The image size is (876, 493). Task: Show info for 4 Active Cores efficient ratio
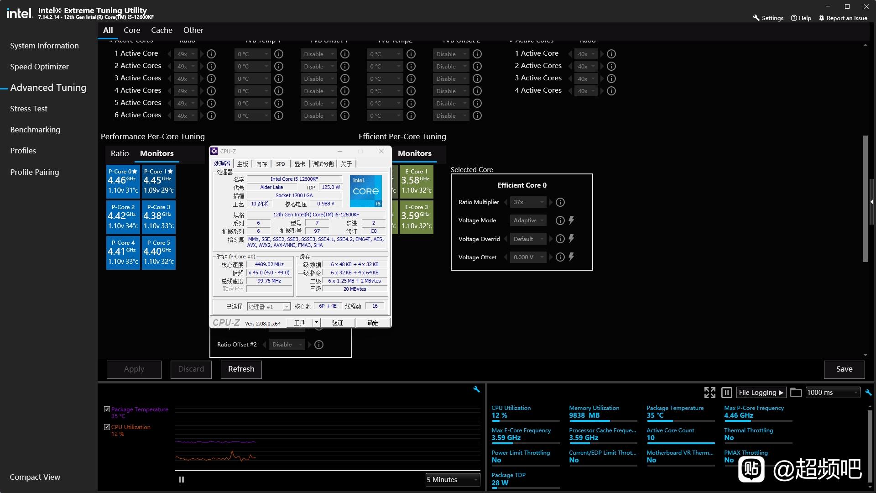[x=611, y=91]
